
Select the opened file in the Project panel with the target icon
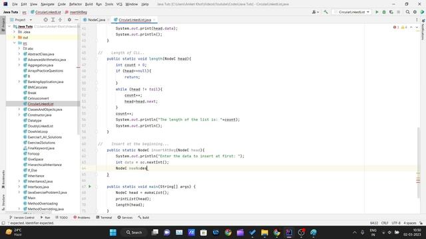pos(46,20)
